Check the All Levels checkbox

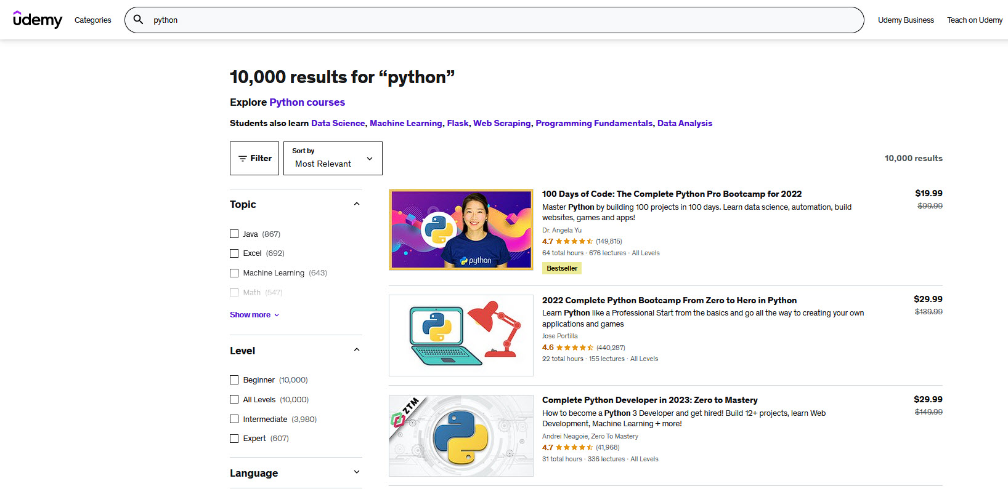pos(234,400)
